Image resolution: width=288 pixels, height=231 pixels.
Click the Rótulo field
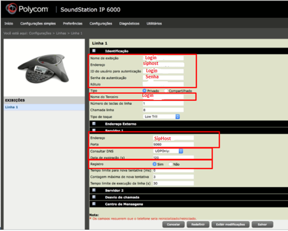tap(163, 84)
